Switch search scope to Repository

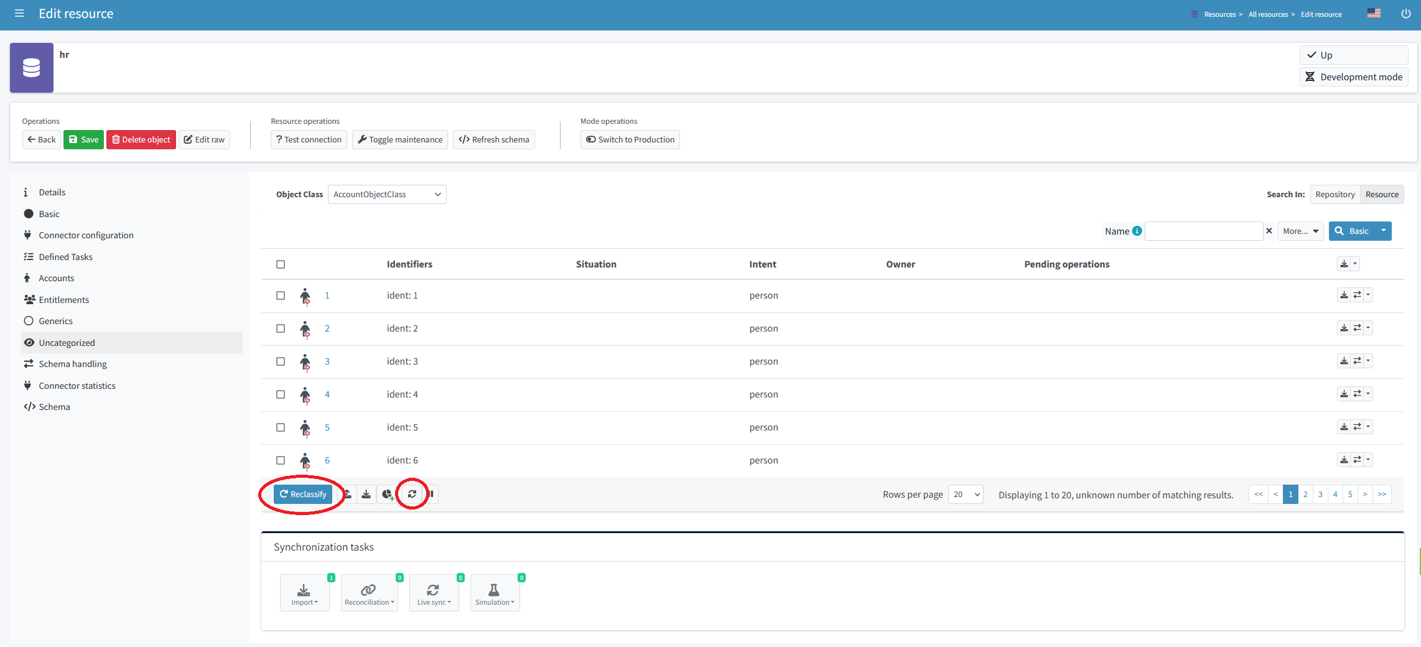1335,194
